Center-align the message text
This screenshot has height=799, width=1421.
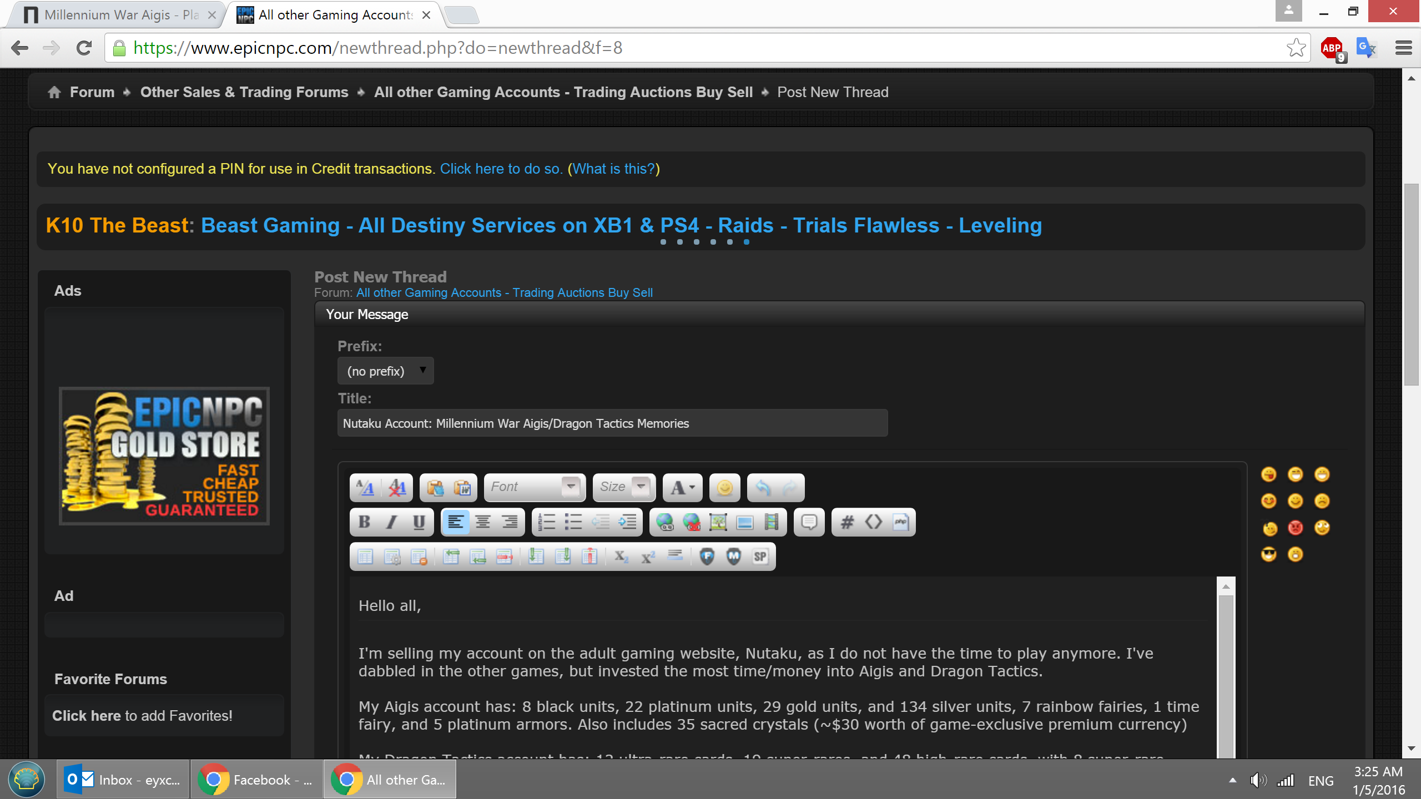coord(483,522)
